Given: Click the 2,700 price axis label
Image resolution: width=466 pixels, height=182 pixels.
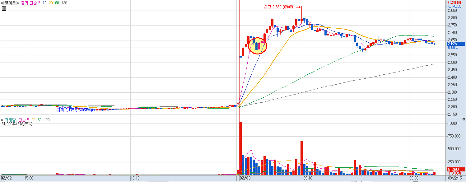Looking at the screenshot, I should (x=453, y=32).
